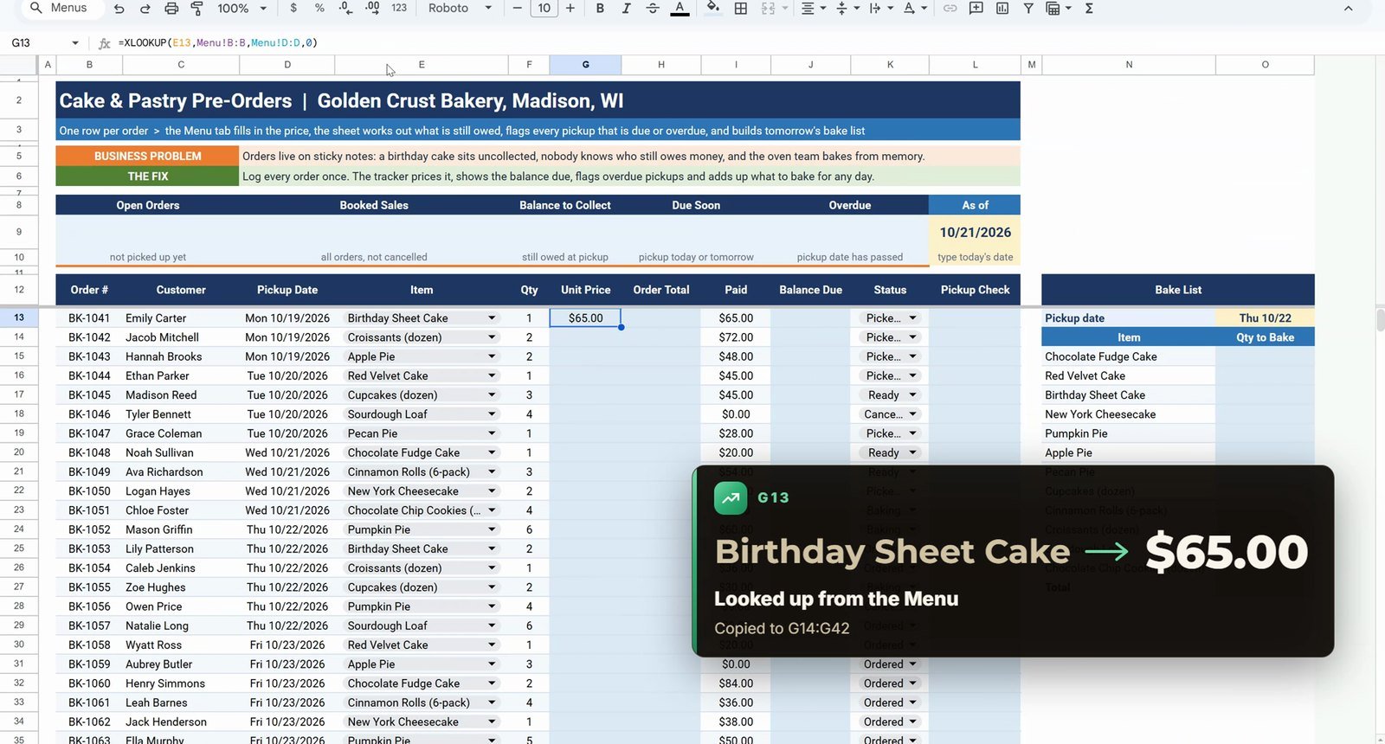Increase decimal places
The width and height of the screenshot is (1385, 744).
(x=372, y=8)
